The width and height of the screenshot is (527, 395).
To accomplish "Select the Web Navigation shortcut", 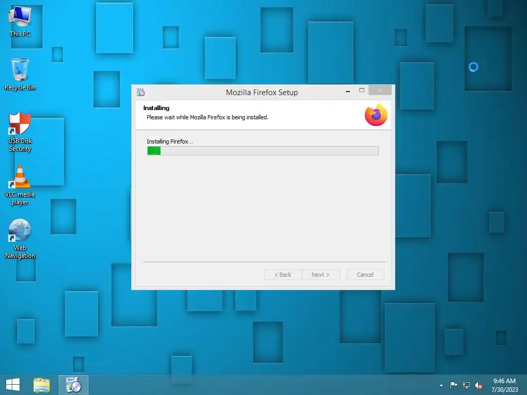I will click(20, 239).
